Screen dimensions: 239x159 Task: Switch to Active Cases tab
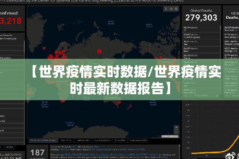click(66, 140)
